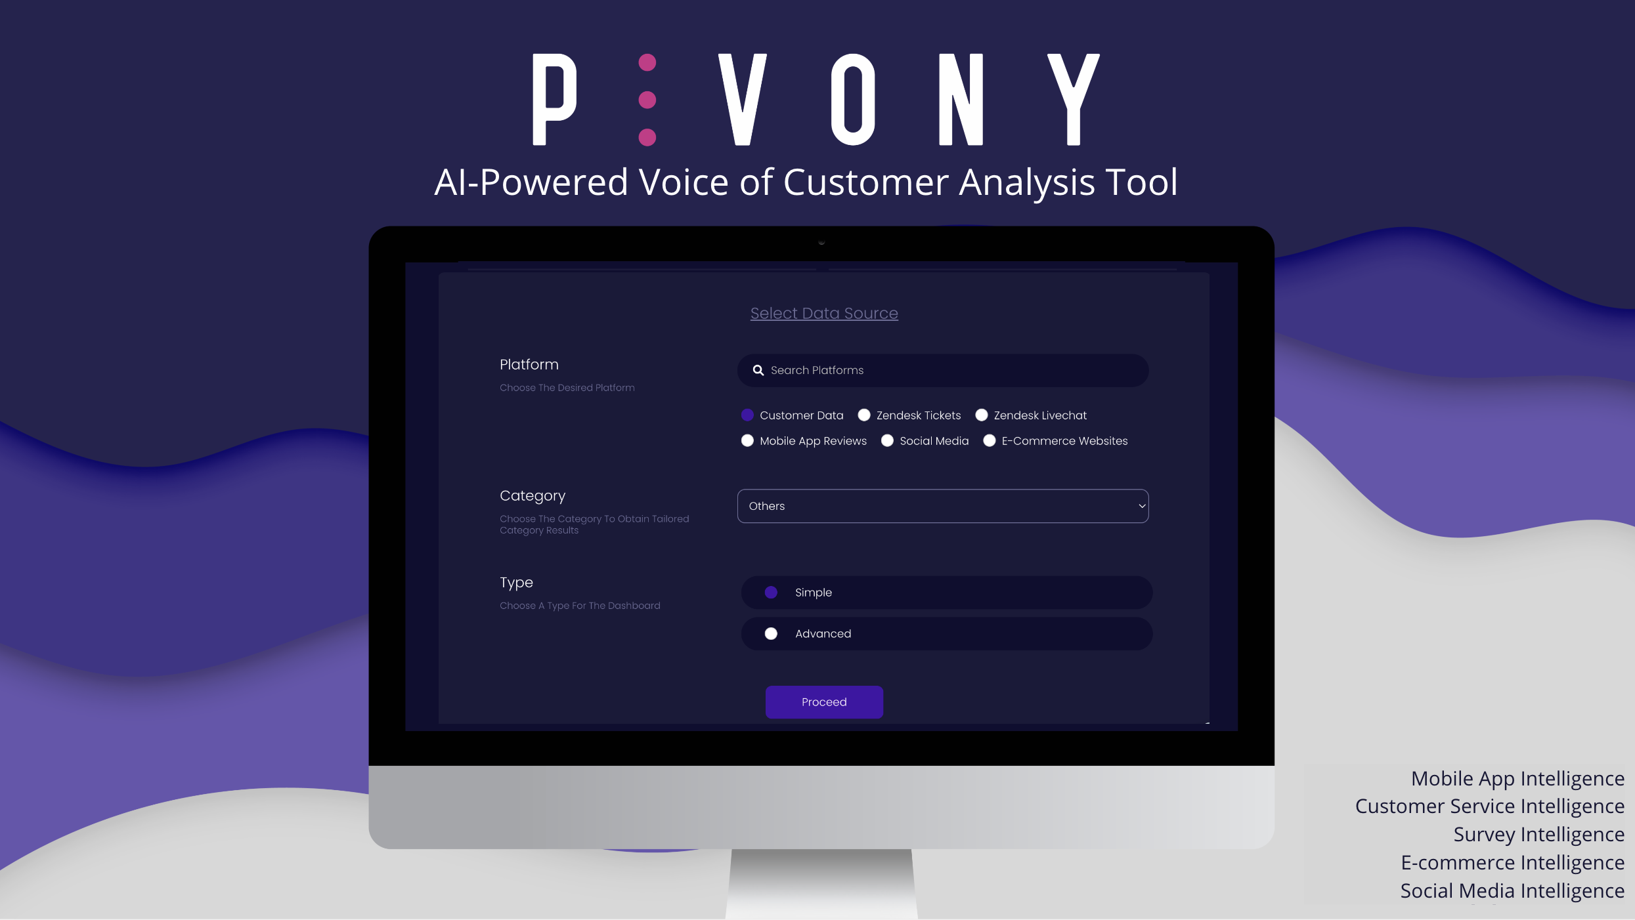Click the Select Data Source link

[823, 313]
